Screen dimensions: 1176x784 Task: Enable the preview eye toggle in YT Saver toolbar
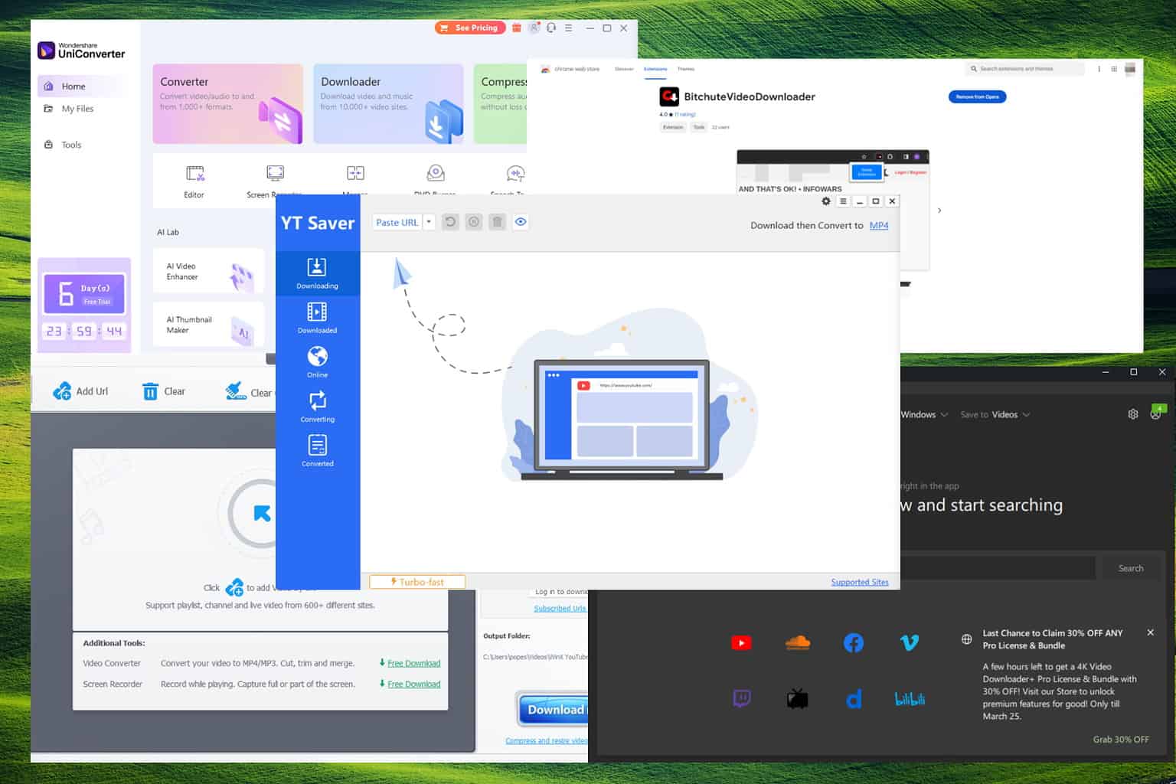[x=521, y=221]
